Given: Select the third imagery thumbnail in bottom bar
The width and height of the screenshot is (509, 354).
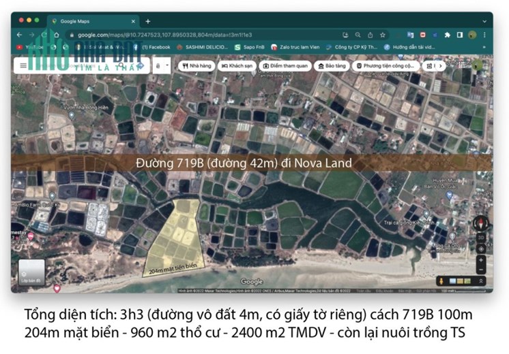Looking at the screenshot, I should 467,281.
